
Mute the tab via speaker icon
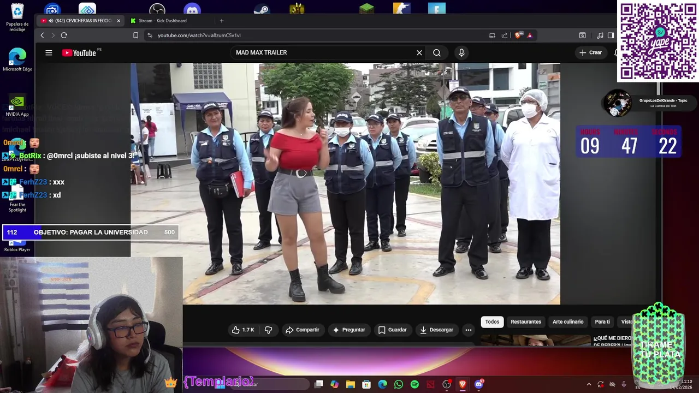(51, 21)
